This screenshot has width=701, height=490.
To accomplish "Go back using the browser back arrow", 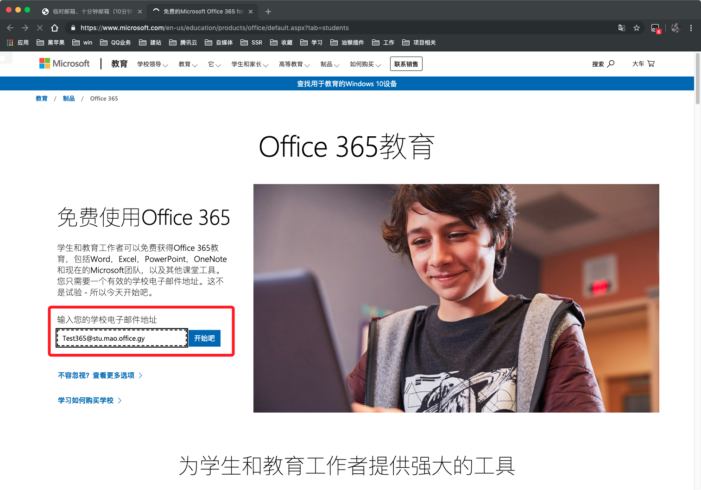I will pyautogui.click(x=10, y=28).
